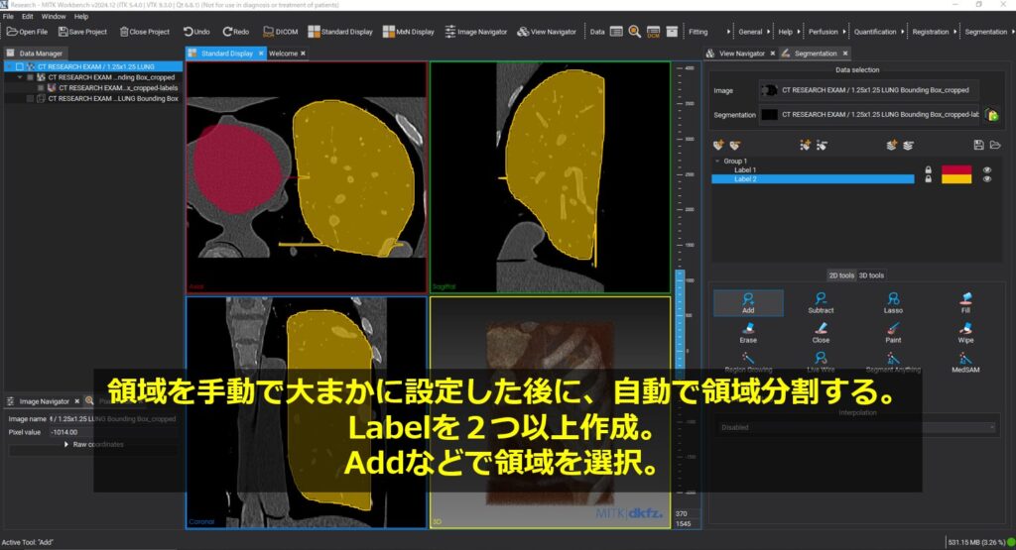The width and height of the screenshot is (1016, 550).
Task: Select the MedSAM tool
Action: click(965, 363)
